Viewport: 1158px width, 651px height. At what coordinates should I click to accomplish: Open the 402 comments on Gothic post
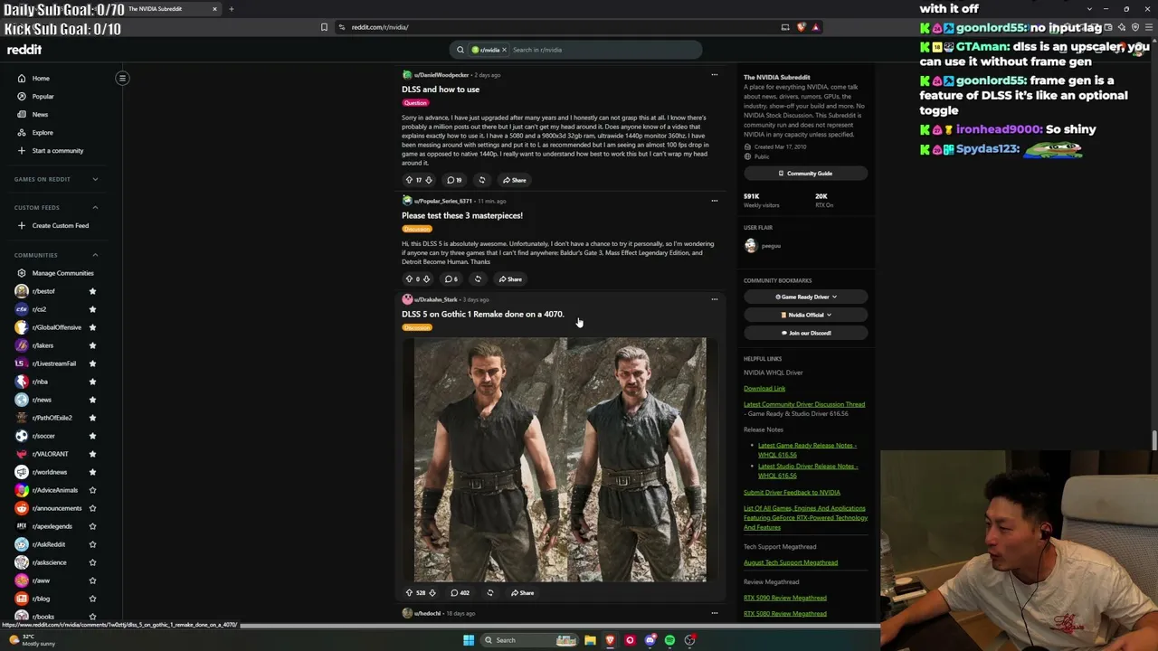(x=460, y=593)
